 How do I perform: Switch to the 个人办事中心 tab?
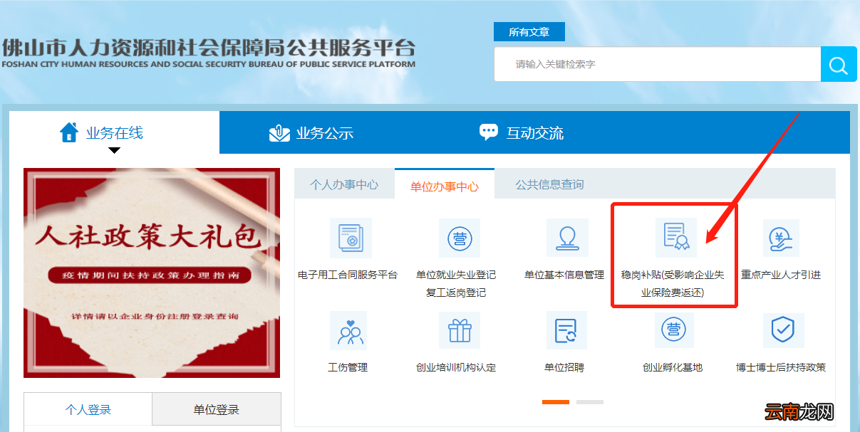(x=345, y=183)
